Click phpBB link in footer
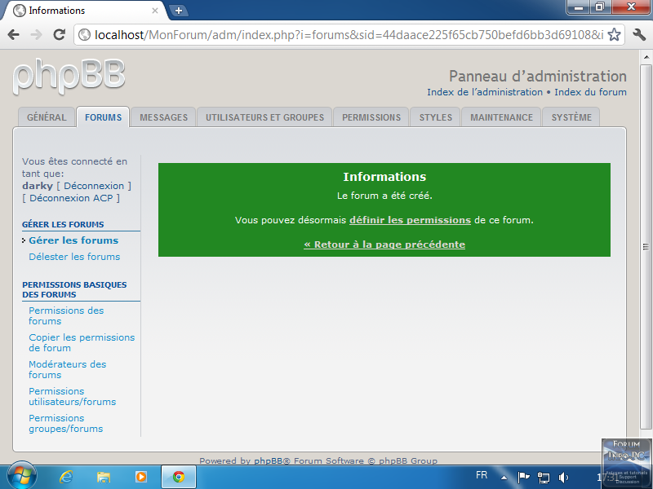Viewport: 653px width, 489px height. [269, 460]
